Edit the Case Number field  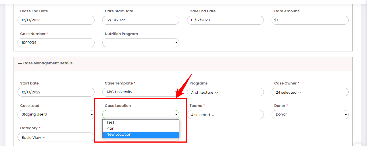(56, 43)
